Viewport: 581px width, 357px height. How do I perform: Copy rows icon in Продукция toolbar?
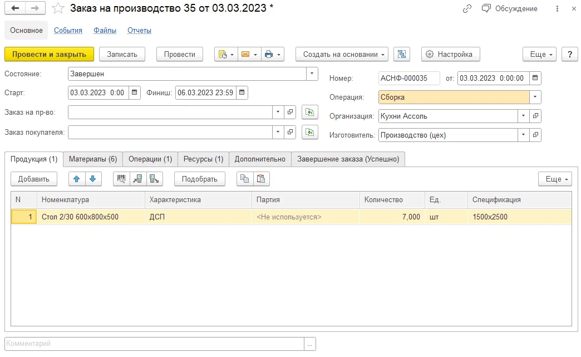pos(244,179)
